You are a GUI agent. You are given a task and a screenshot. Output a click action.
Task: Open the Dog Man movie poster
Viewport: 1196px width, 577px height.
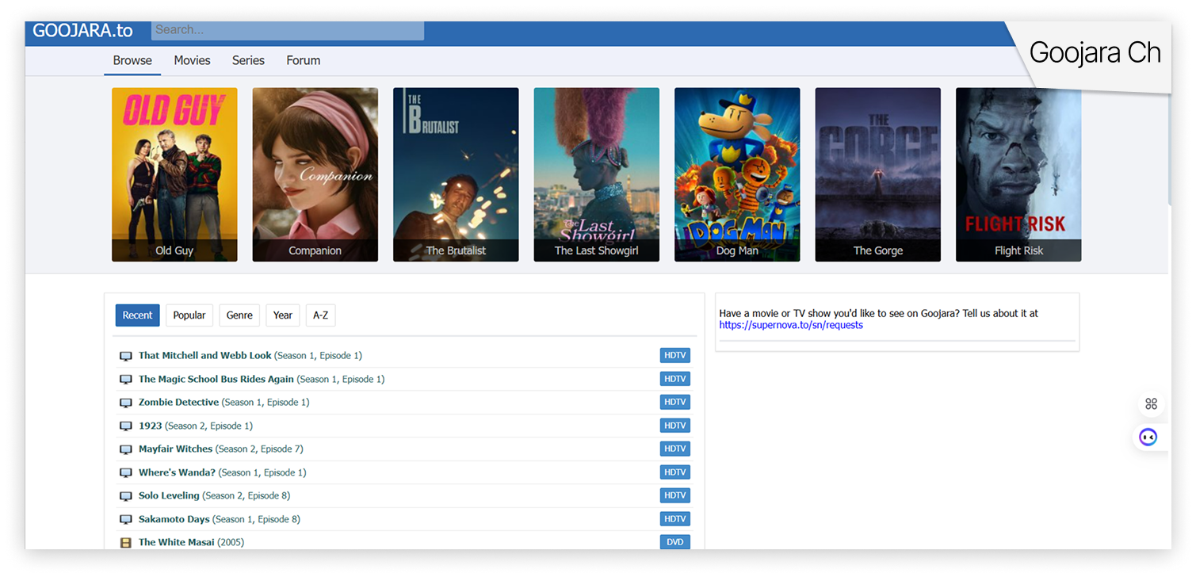[737, 174]
